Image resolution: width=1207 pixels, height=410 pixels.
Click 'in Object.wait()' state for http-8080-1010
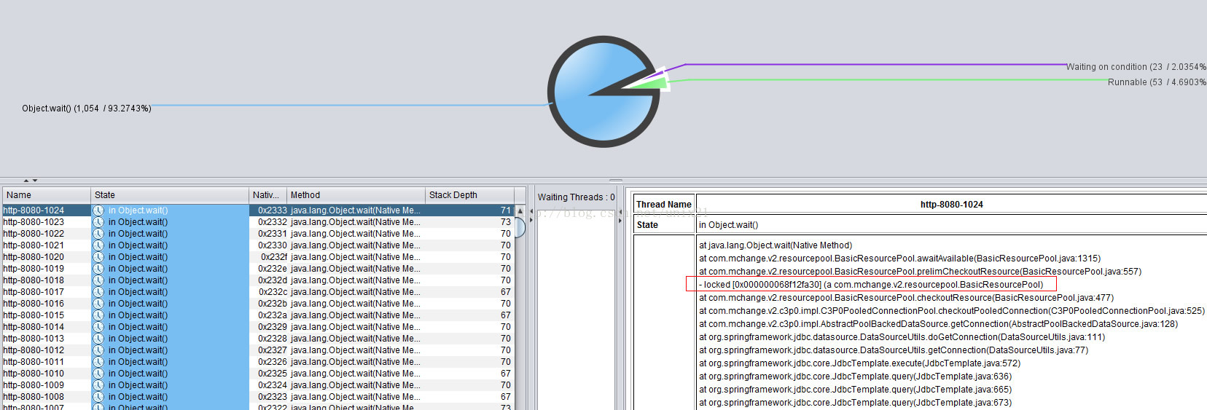click(x=138, y=374)
